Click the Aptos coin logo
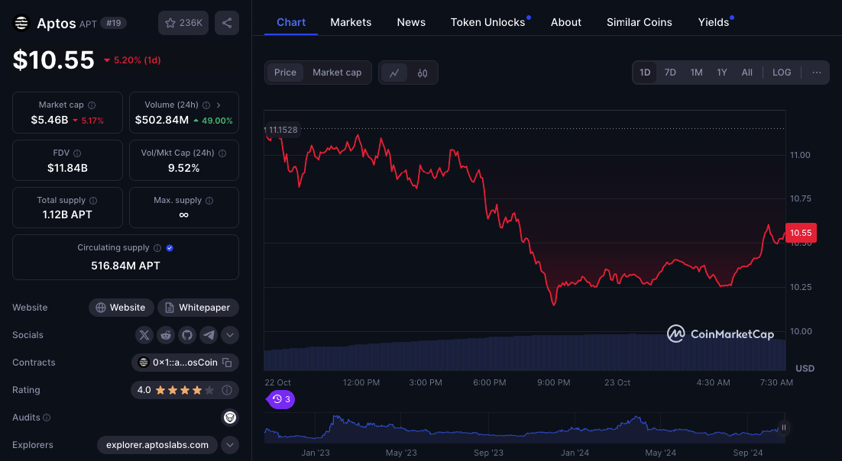 click(x=21, y=23)
